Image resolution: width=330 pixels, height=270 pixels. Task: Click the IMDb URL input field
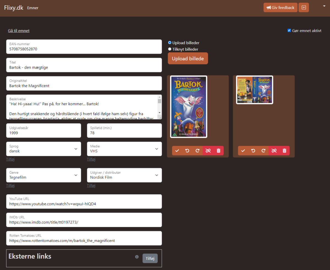(x=84, y=220)
